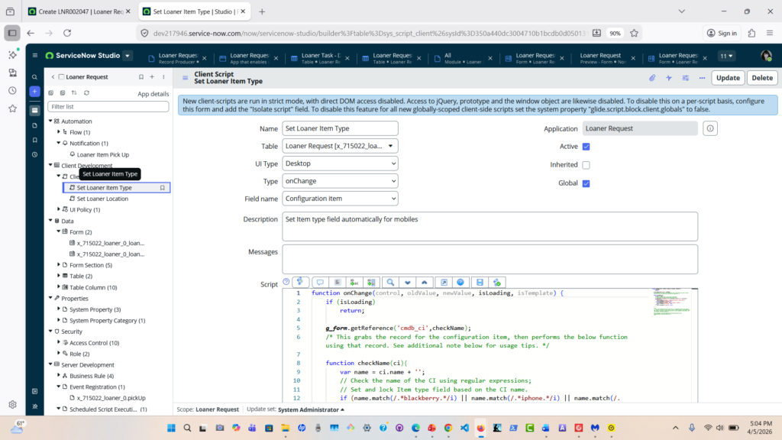Image resolution: width=782 pixels, height=440 pixels.
Task: Click the search magnifier in script editor toolbar
Action: click(x=389, y=282)
